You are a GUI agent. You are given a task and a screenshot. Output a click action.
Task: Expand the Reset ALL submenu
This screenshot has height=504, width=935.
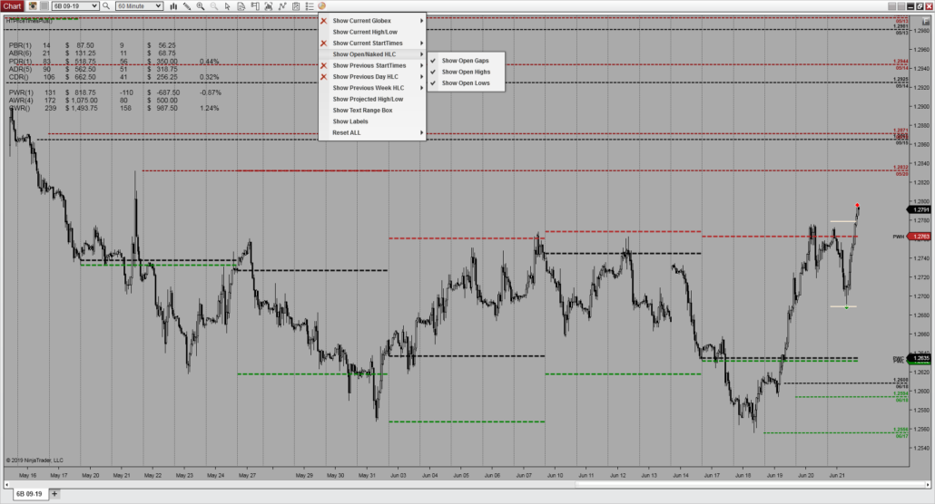(x=372, y=132)
